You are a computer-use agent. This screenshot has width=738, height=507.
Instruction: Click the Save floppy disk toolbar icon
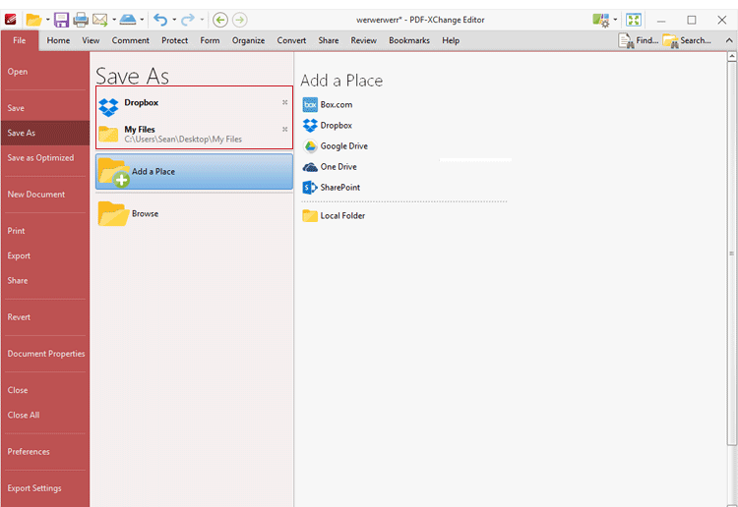click(x=61, y=20)
